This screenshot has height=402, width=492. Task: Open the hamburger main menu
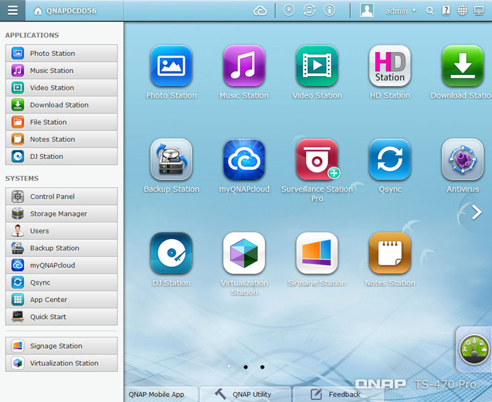pos(12,10)
